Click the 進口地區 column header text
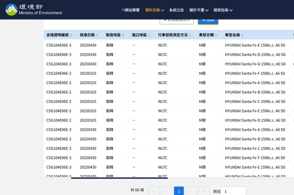The height and width of the screenshot is (195, 294). tap(139, 35)
